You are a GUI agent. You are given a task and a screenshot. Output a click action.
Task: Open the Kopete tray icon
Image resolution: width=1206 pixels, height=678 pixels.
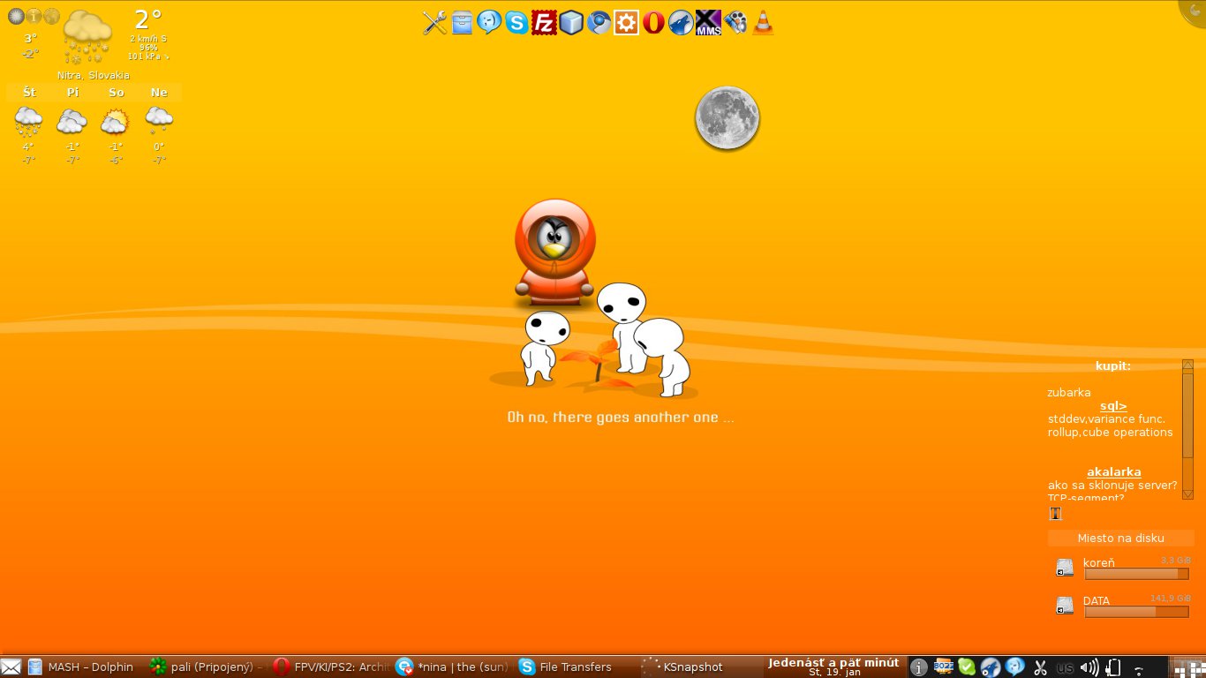click(1015, 667)
